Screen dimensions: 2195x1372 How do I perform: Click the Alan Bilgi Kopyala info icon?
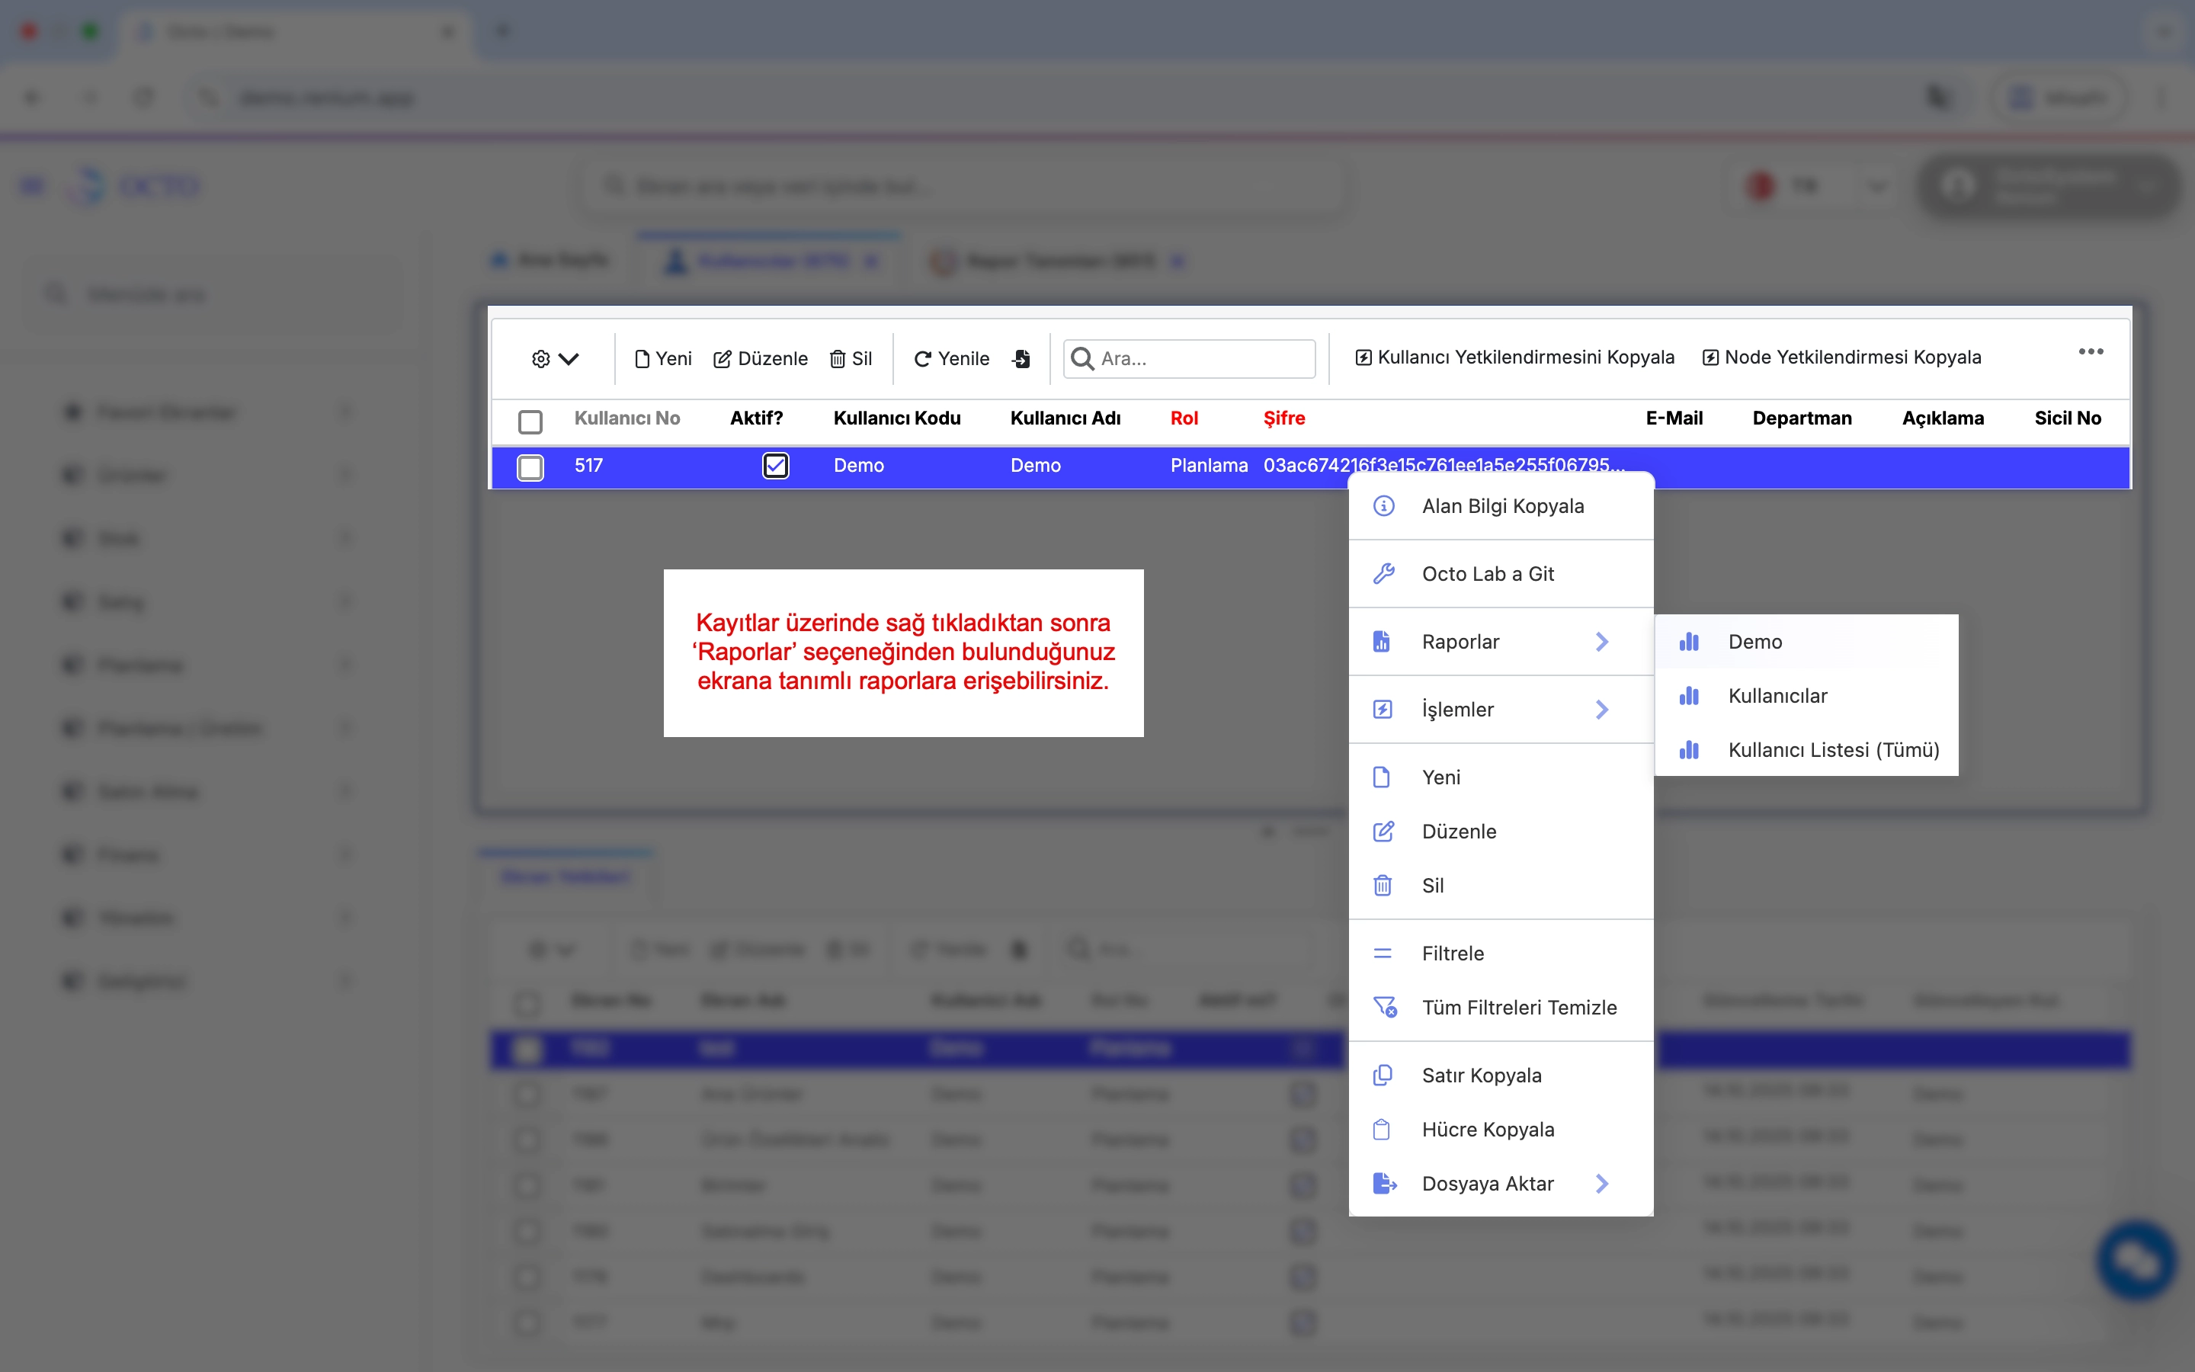pos(1383,506)
